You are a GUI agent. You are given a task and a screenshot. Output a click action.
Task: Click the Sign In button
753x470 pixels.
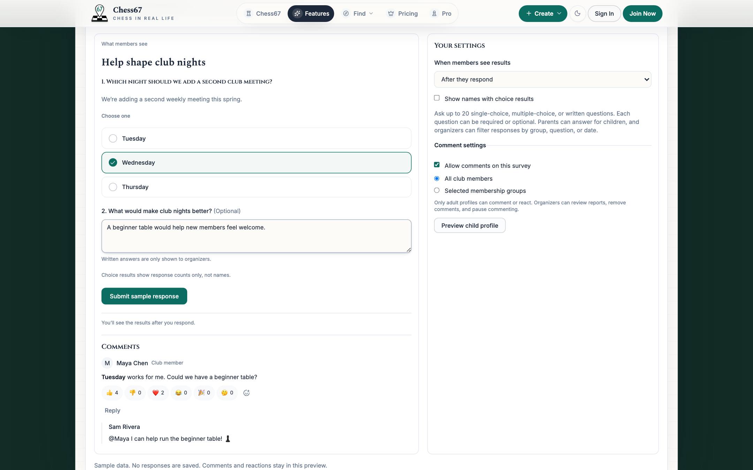pos(604,14)
